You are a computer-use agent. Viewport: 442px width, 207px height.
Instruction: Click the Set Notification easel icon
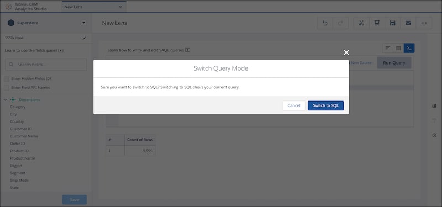coord(377,23)
